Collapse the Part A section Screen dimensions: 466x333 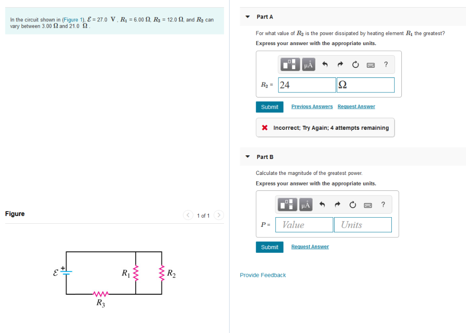coord(247,16)
